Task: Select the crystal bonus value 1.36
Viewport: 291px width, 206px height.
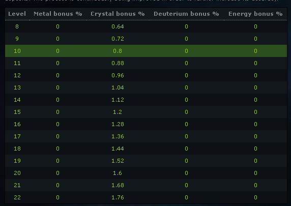Action: 118,136
